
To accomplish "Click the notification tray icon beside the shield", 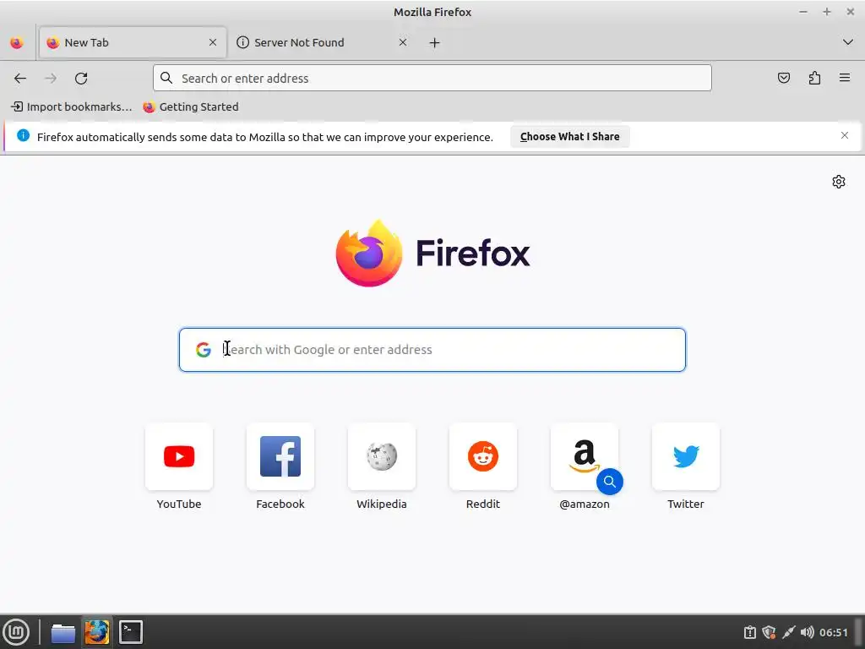I will [x=750, y=632].
